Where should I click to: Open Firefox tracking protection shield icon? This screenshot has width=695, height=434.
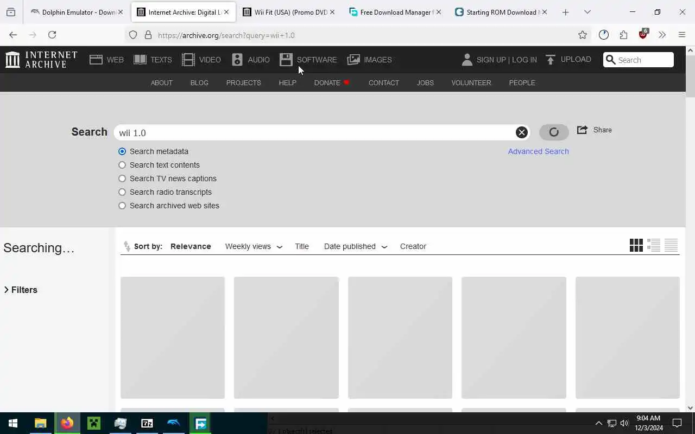pos(133,35)
